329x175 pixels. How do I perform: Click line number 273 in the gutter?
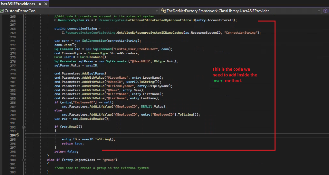[13, 49]
